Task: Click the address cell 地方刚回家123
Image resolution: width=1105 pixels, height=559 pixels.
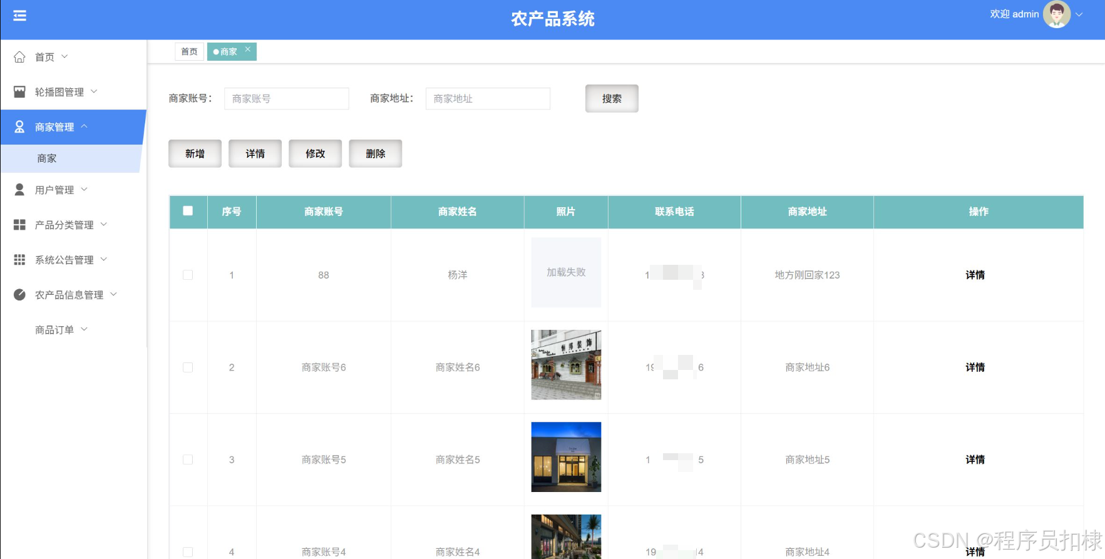Action: coord(807,275)
